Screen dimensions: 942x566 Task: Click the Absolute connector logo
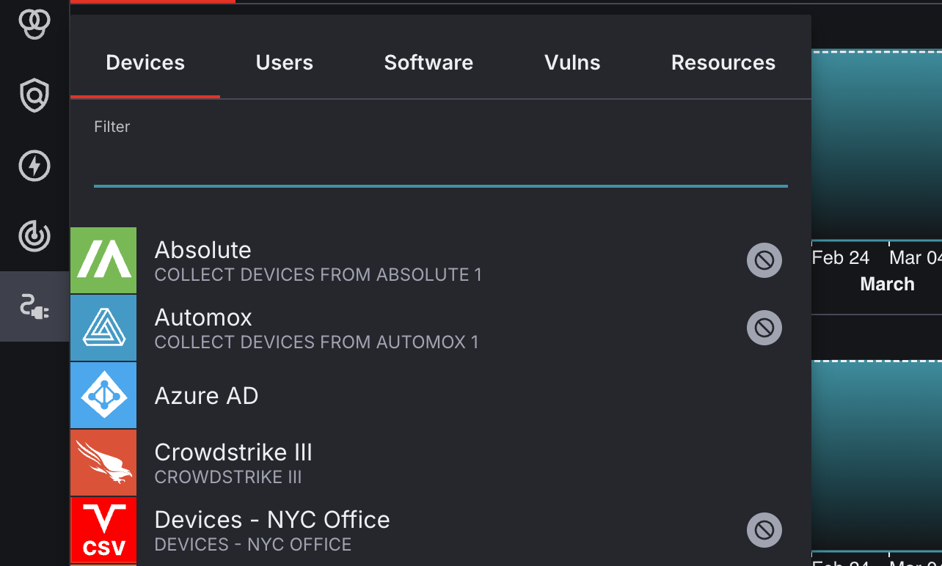point(103,260)
